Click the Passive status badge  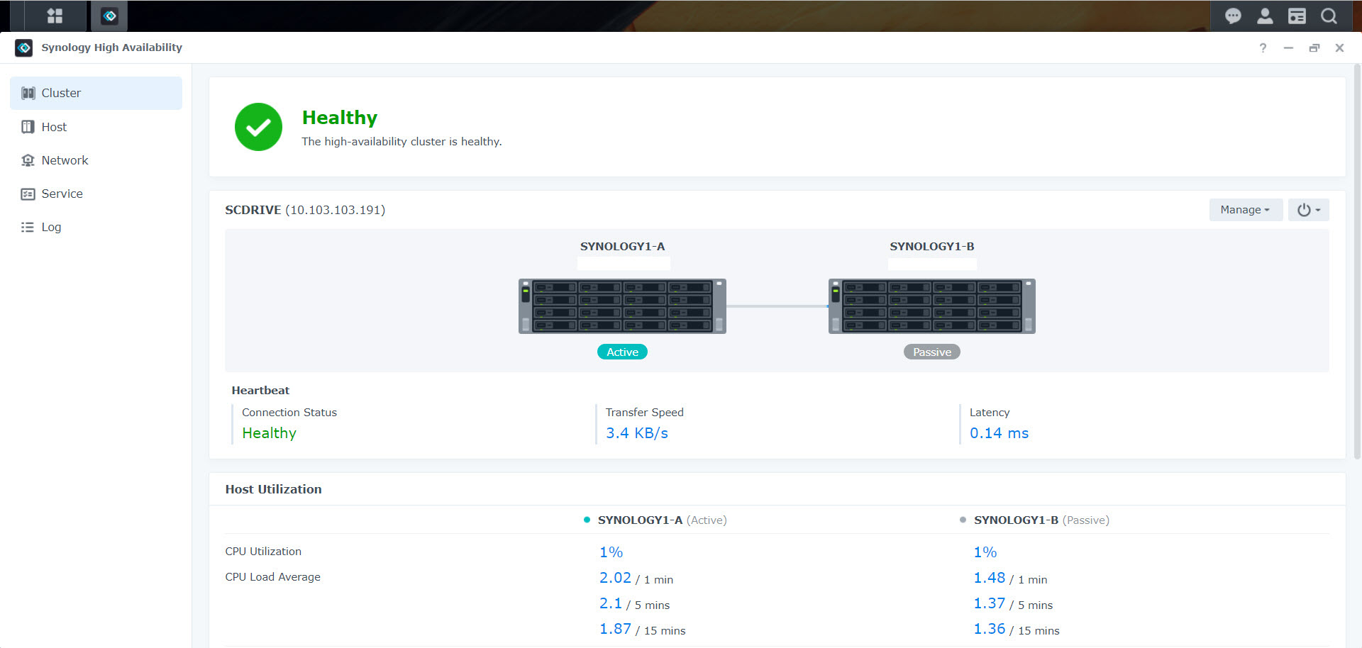click(x=931, y=352)
